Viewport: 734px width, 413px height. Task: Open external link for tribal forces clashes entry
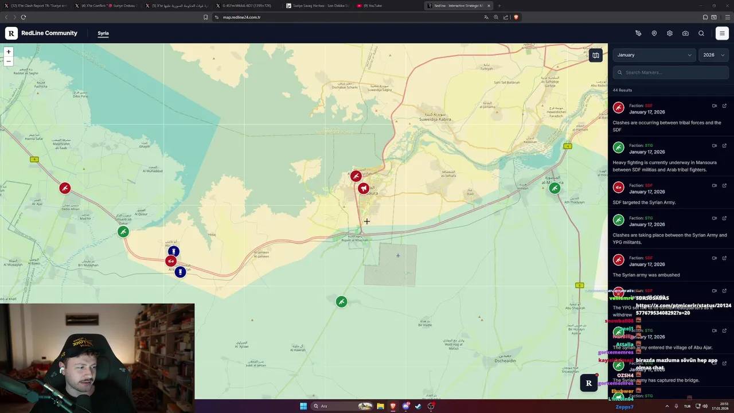724,106
